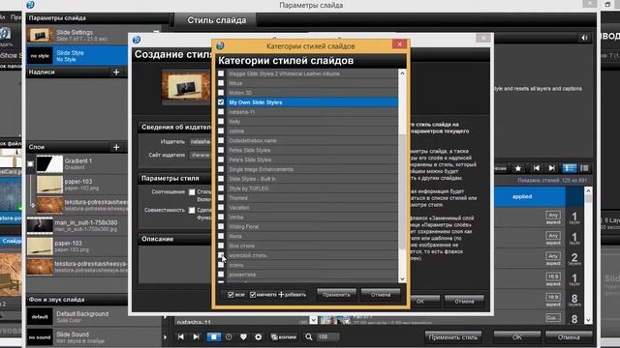Click the добавить plus to add a category
The image size is (620, 348).
coord(293,295)
